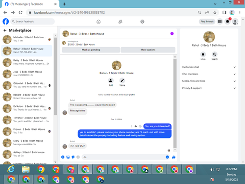This screenshot has height=184, width=245.
Task: Open File Explorer from taskbar
Action: click(x=26, y=169)
